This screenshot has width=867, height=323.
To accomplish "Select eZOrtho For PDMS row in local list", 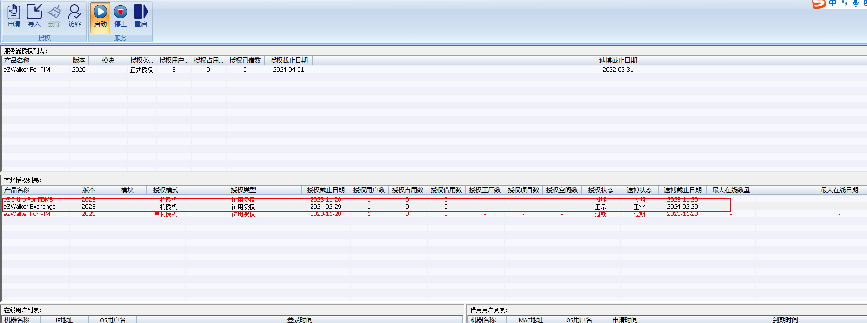I will pyautogui.click(x=434, y=200).
